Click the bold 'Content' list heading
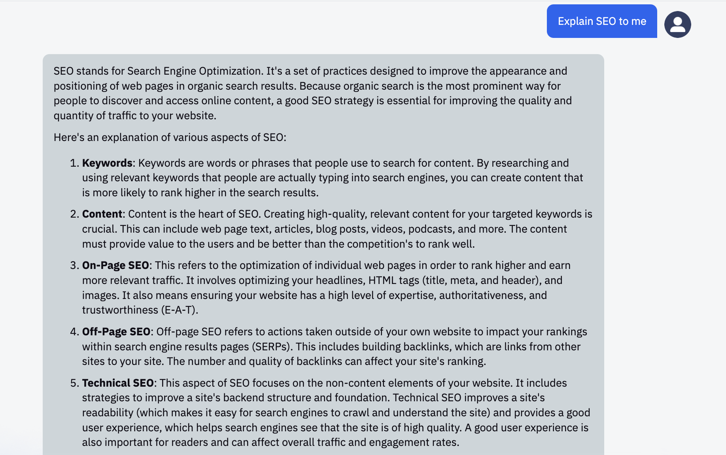The width and height of the screenshot is (726, 455). coord(102,214)
